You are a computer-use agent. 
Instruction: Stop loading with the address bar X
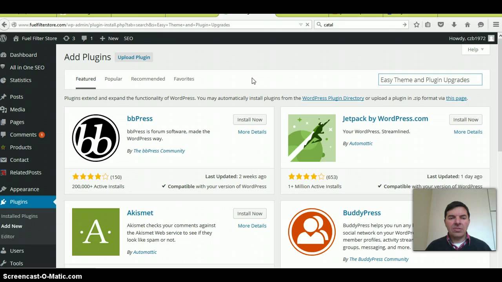(307, 25)
